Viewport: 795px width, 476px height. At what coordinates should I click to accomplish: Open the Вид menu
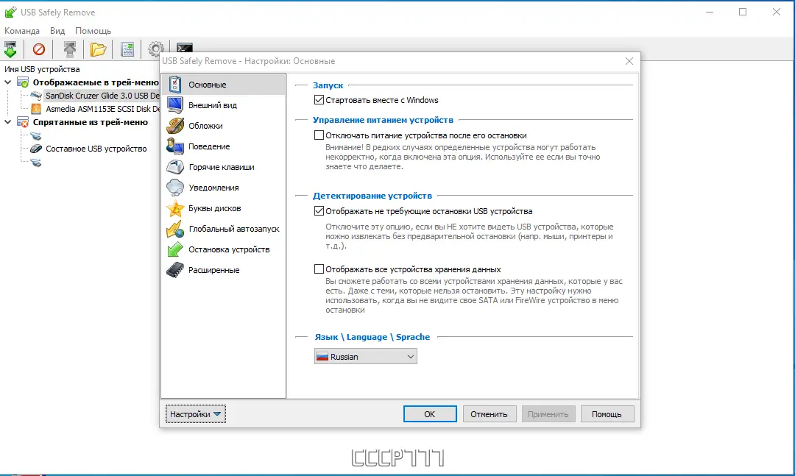pos(57,31)
